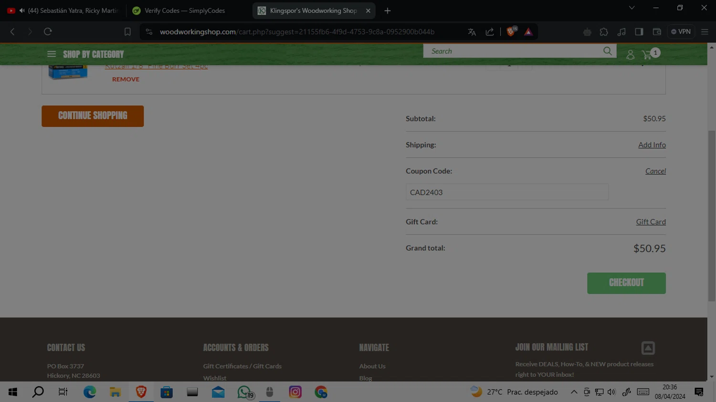Bookmark this page icon

127,31
